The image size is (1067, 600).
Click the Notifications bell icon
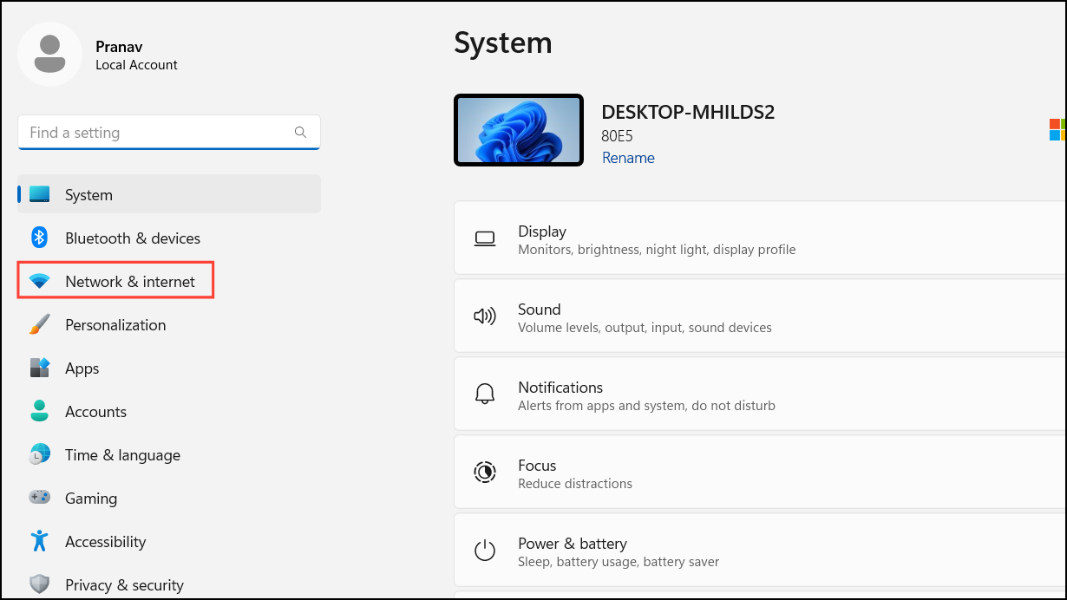[484, 395]
